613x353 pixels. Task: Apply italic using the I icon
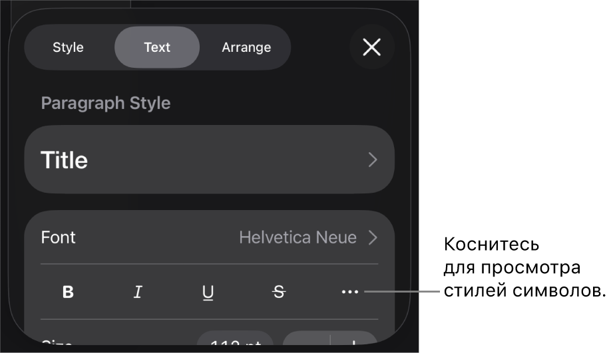coord(138,292)
